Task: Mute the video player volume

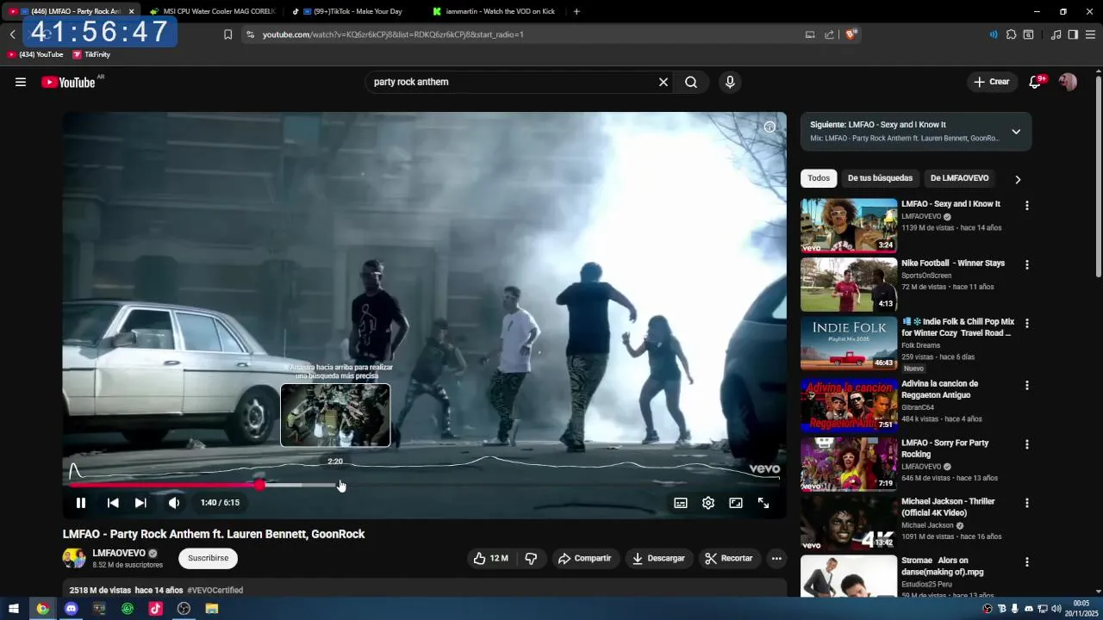Action: (x=174, y=503)
